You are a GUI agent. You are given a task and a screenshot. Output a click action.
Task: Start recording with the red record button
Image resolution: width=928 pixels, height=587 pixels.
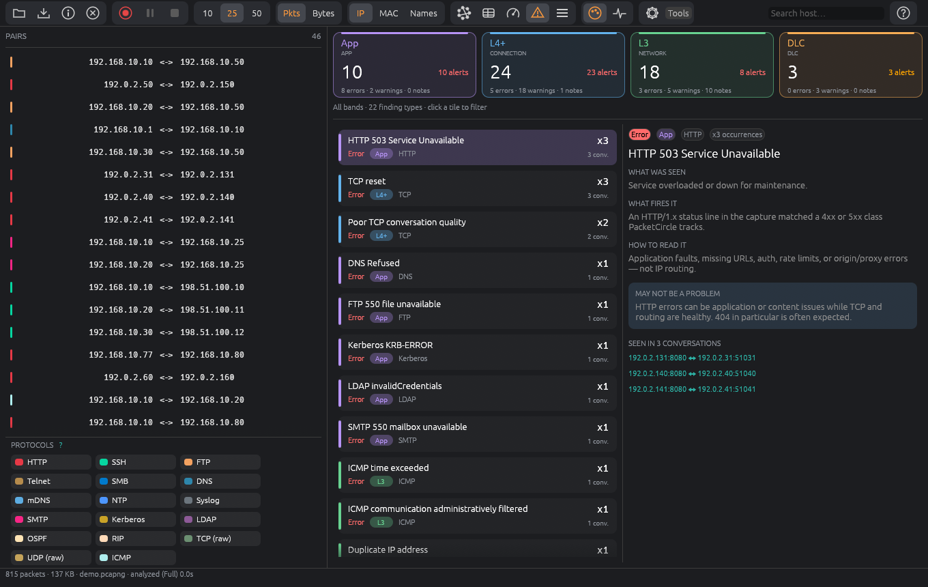126,13
